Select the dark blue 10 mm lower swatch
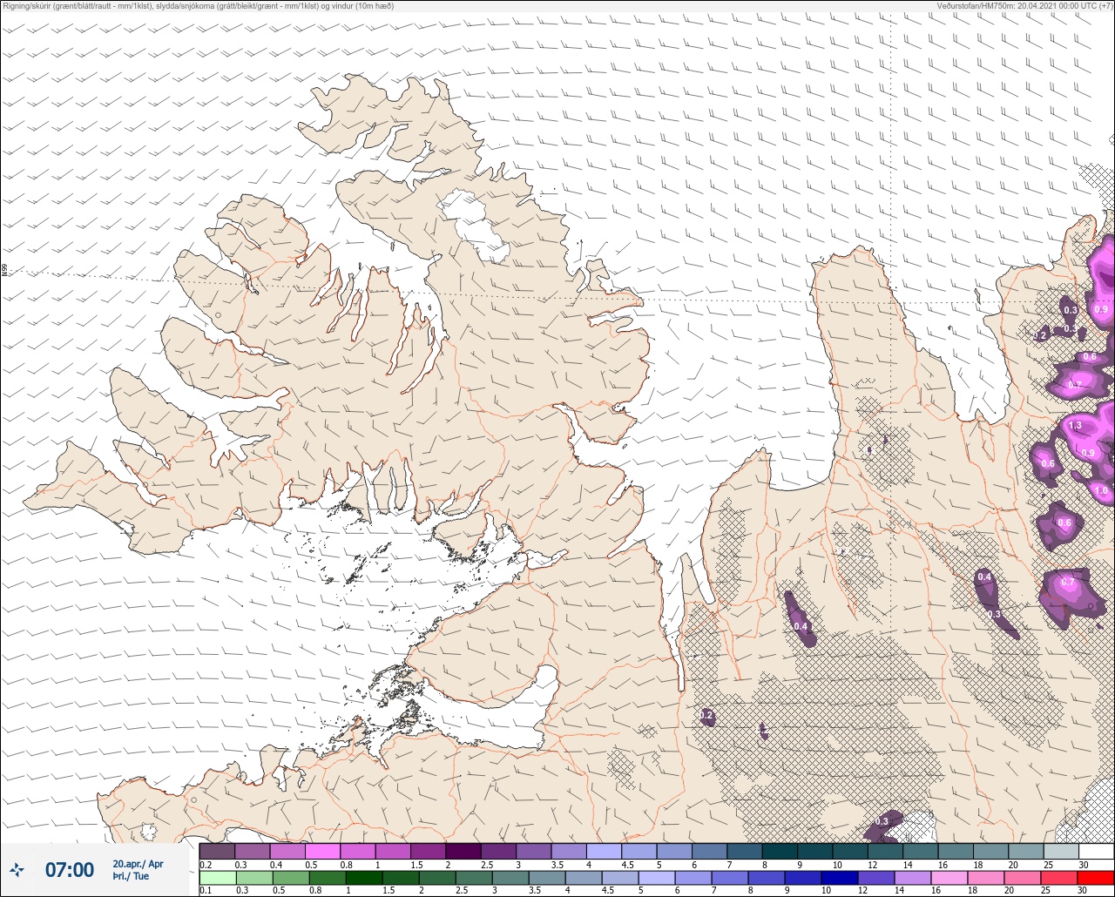Image resolution: width=1115 pixels, height=897 pixels. tap(838, 877)
